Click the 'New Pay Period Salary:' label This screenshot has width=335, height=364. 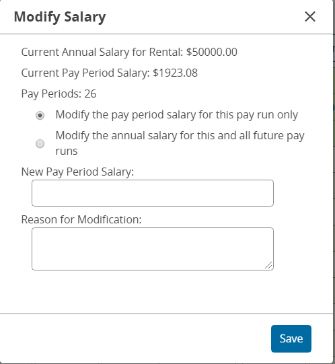pyautogui.click(x=77, y=172)
